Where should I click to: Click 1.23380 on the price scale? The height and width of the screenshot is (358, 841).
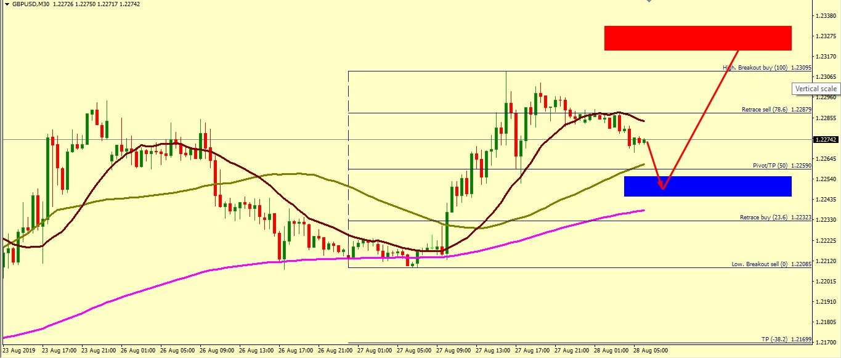click(x=826, y=16)
